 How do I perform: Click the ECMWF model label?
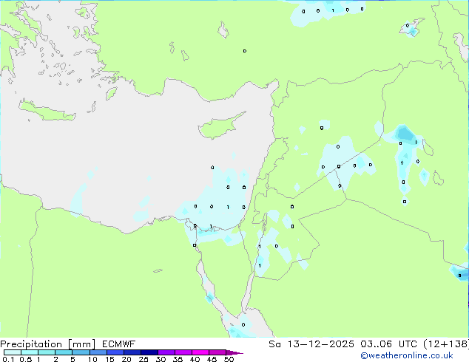[x=119, y=344]
